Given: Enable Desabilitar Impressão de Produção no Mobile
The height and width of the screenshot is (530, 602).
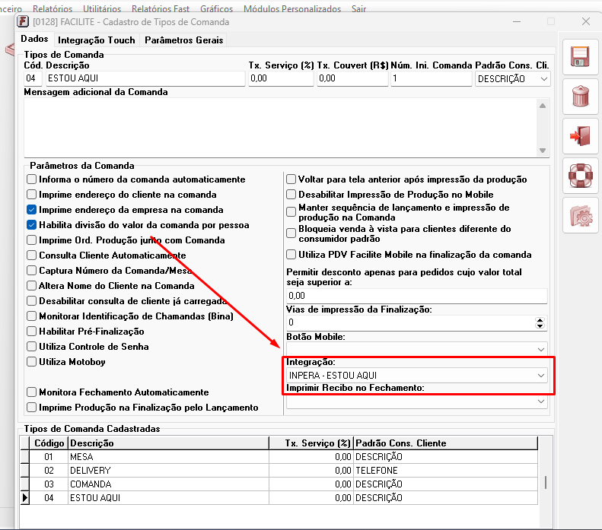Looking at the screenshot, I should click(x=291, y=195).
